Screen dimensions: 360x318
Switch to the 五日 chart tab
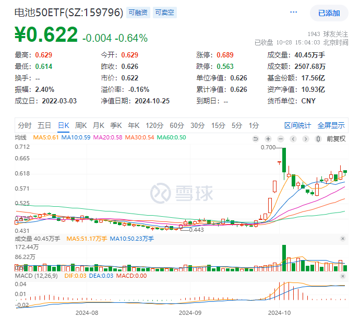pos(44,125)
